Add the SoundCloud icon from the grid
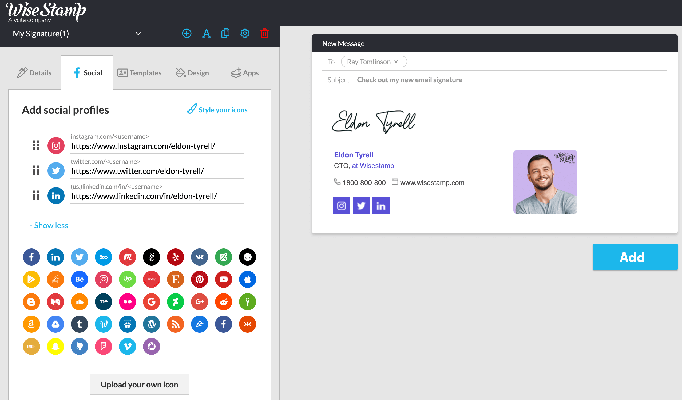 [80, 302]
